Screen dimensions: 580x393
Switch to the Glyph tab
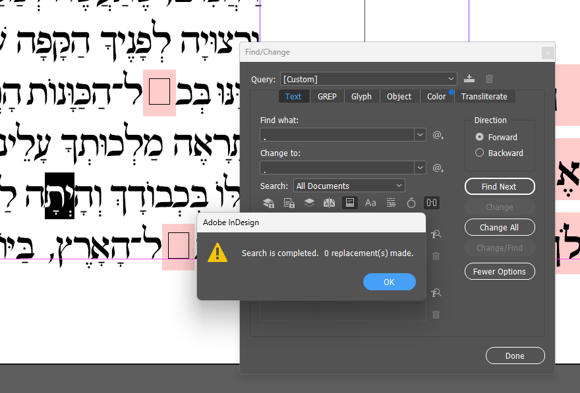click(x=361, y=96)
